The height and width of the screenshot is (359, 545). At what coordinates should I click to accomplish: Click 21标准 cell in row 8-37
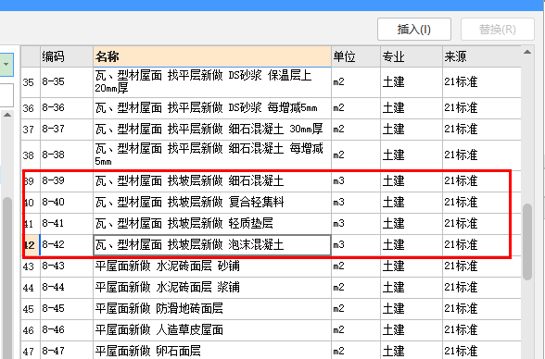click(x=482, y=129)
